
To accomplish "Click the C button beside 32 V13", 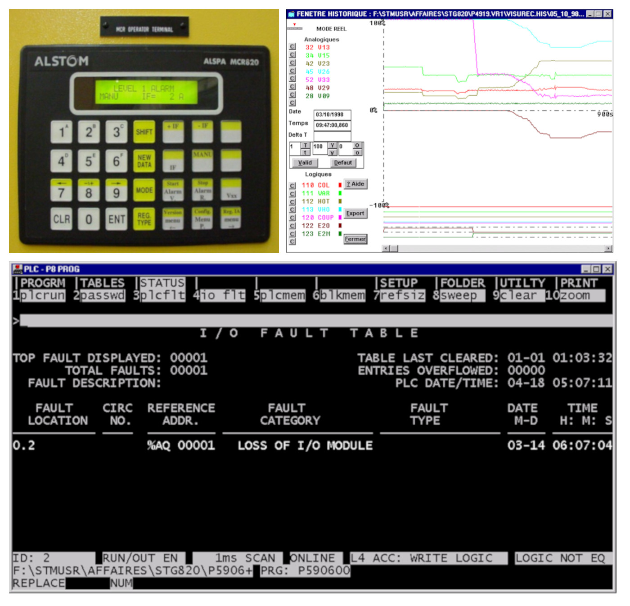I will [292, 47].
